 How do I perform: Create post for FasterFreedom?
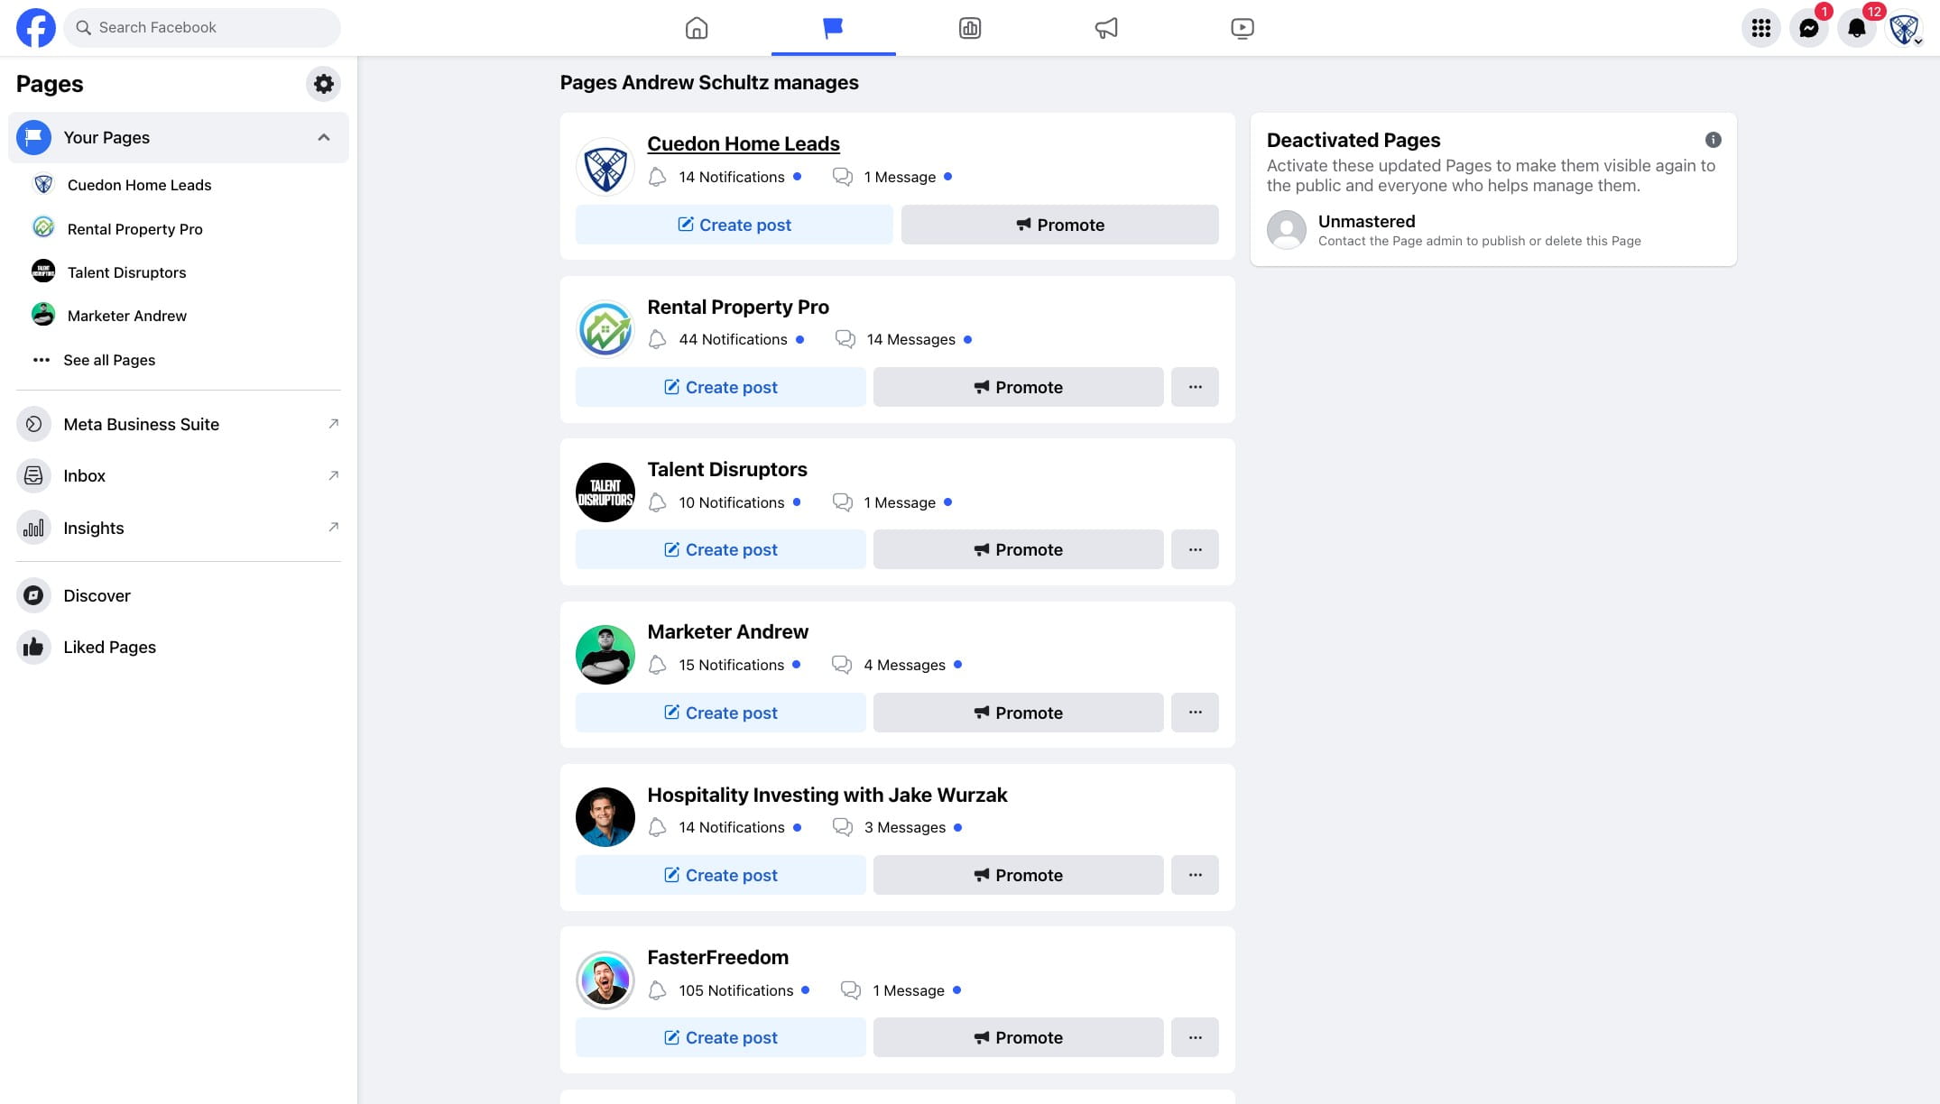tap(721, 1037)
